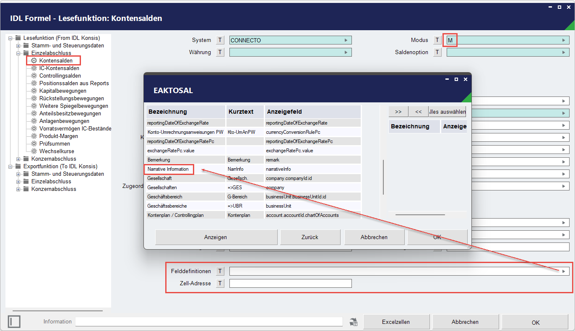Click the Excelzellen button
The image size is (575, 331).
[x=396, y=322]
